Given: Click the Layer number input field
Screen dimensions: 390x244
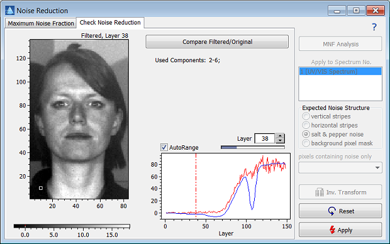Looking at the screenshot, I should tap(265, 138).
